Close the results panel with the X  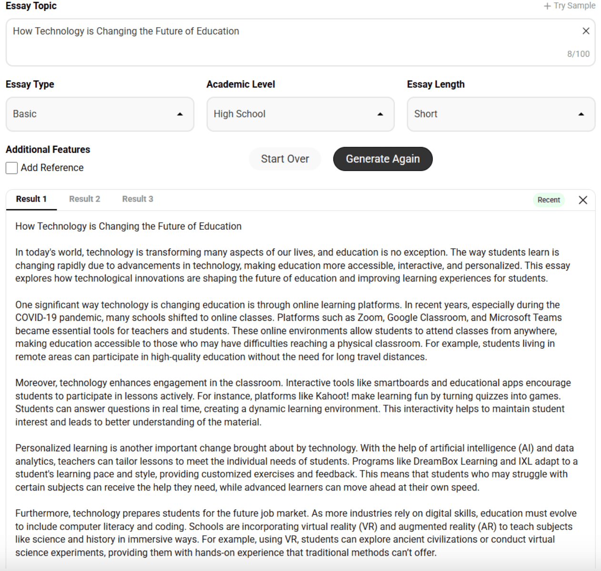[x=583, y=200]
